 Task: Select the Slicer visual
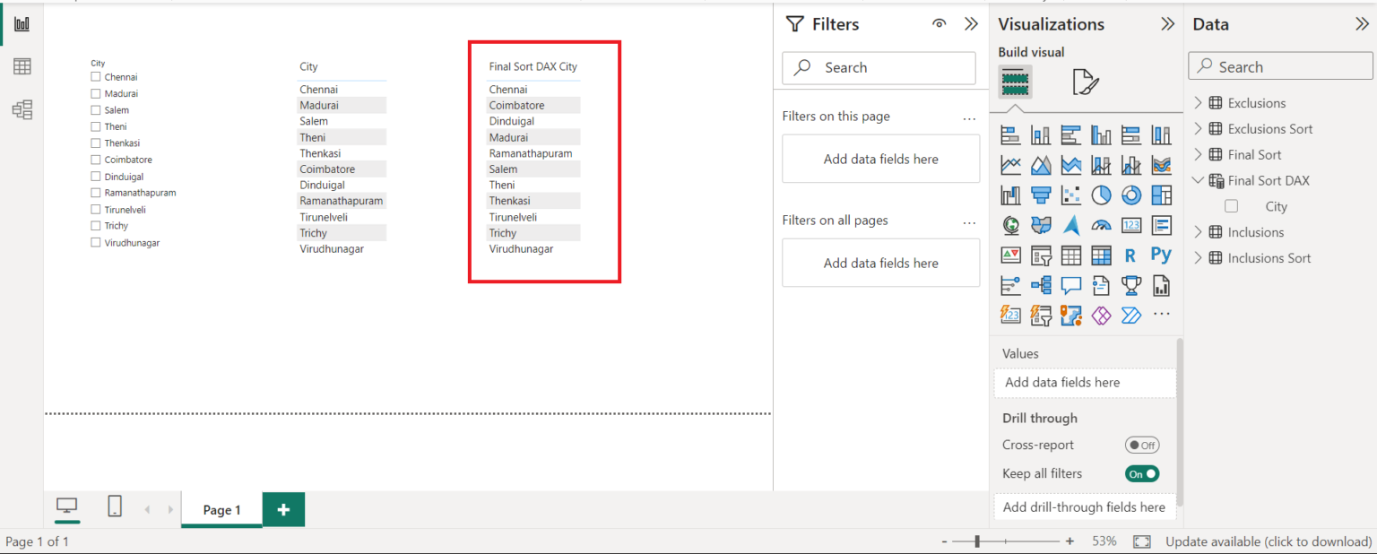(x=1041, y=255)
